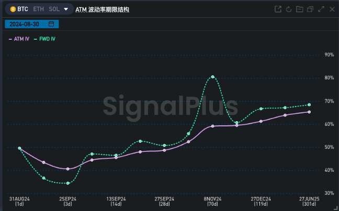339x211 pixels.
Task: Click the duplicate window icon
Action: (x=310, y=9)
